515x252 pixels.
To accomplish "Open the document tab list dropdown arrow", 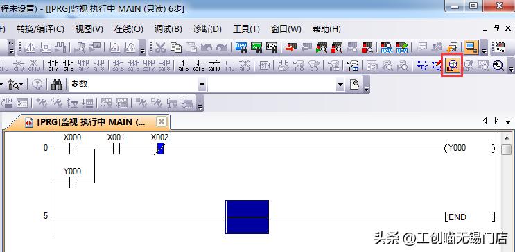I will tap(508, 121).
